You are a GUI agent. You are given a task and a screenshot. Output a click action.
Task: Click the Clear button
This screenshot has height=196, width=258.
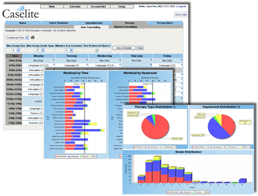(140, 48)
